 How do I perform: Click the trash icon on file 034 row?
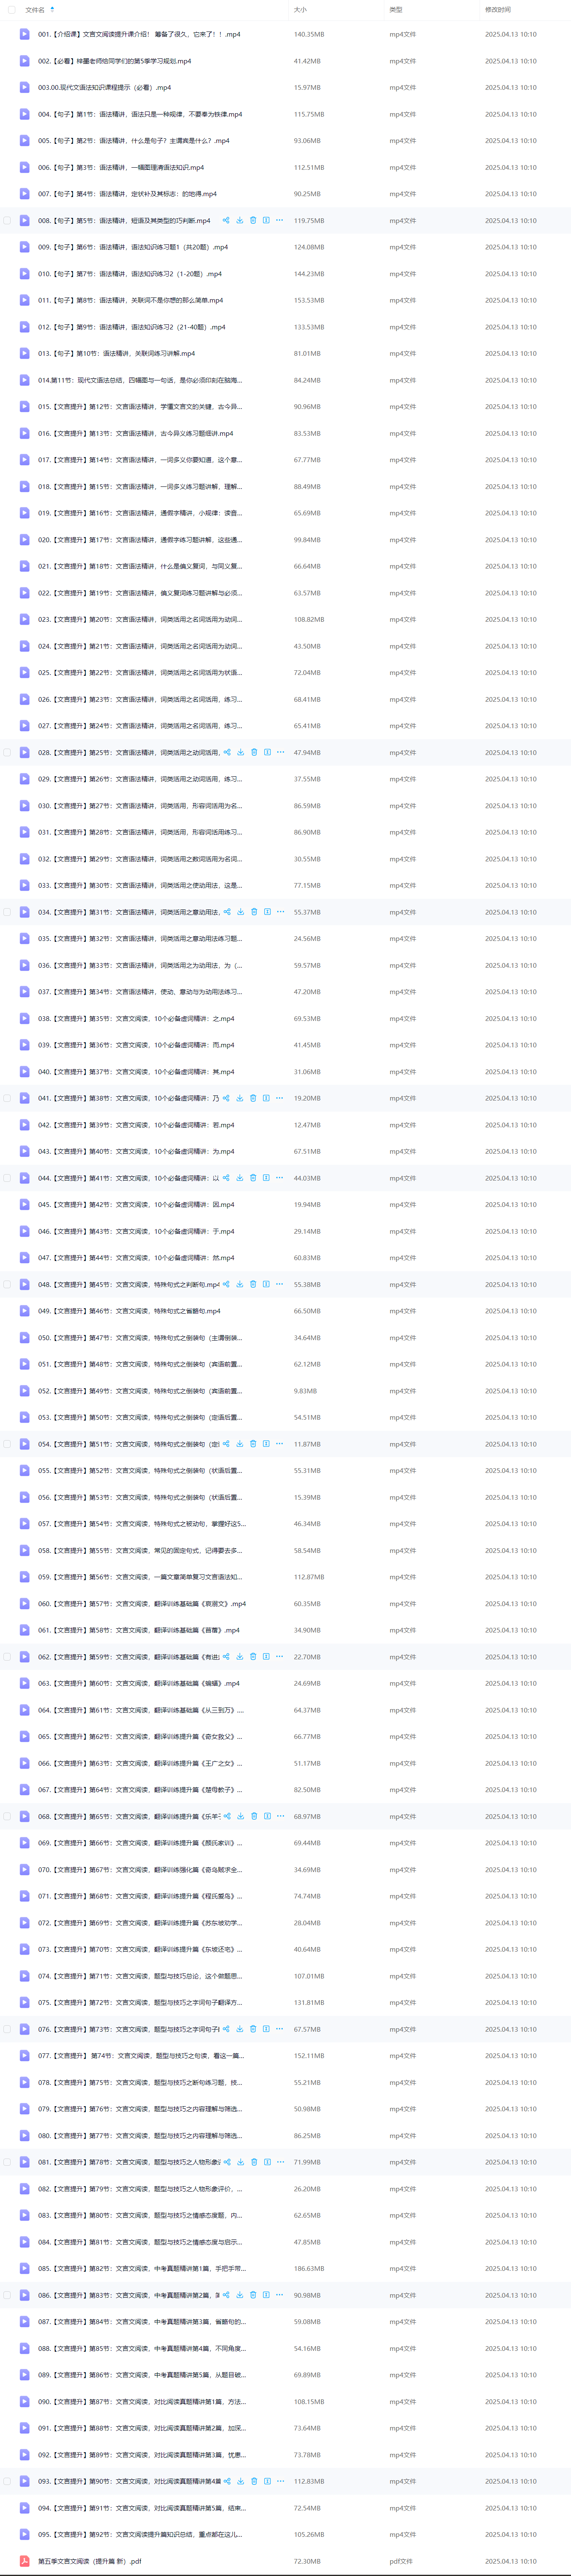253,912
